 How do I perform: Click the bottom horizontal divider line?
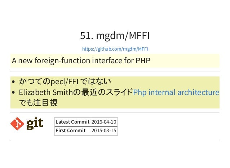pyautogui.click(x=115, y=140)
